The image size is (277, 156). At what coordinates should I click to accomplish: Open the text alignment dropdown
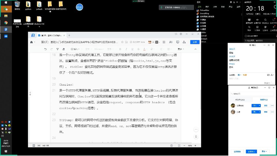(x=162, y=49)
